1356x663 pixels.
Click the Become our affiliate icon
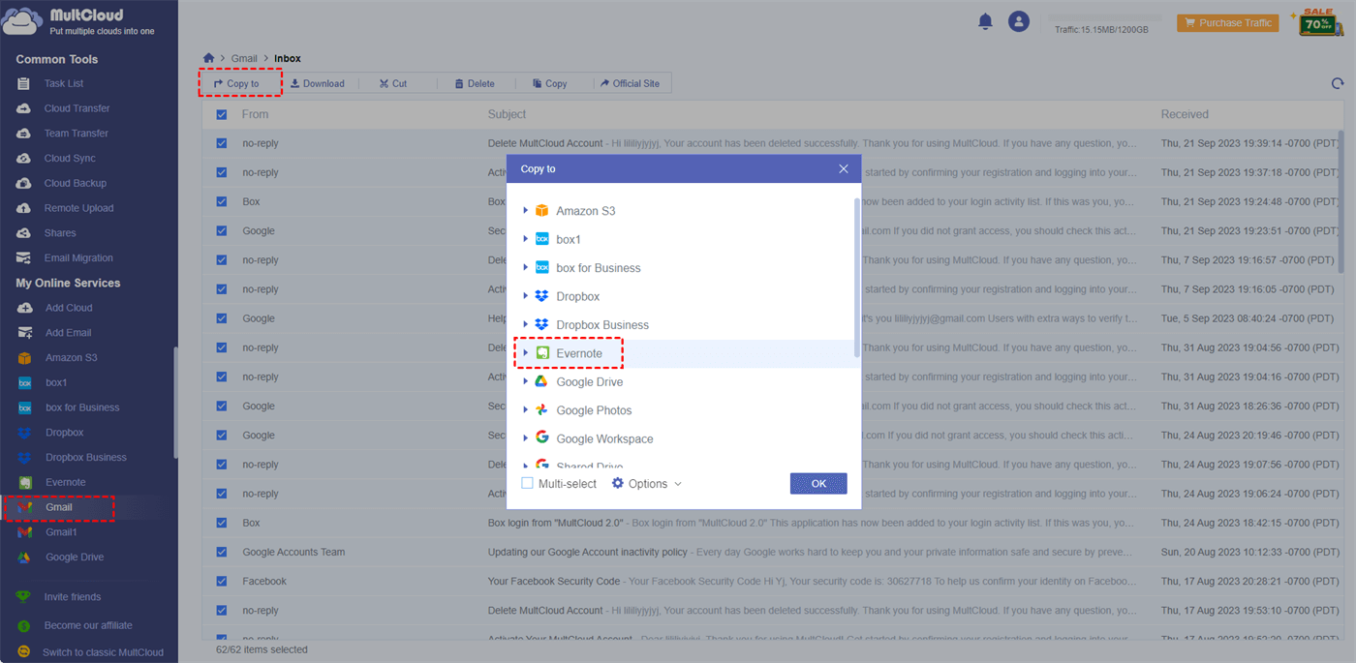(x=24, y=626)
